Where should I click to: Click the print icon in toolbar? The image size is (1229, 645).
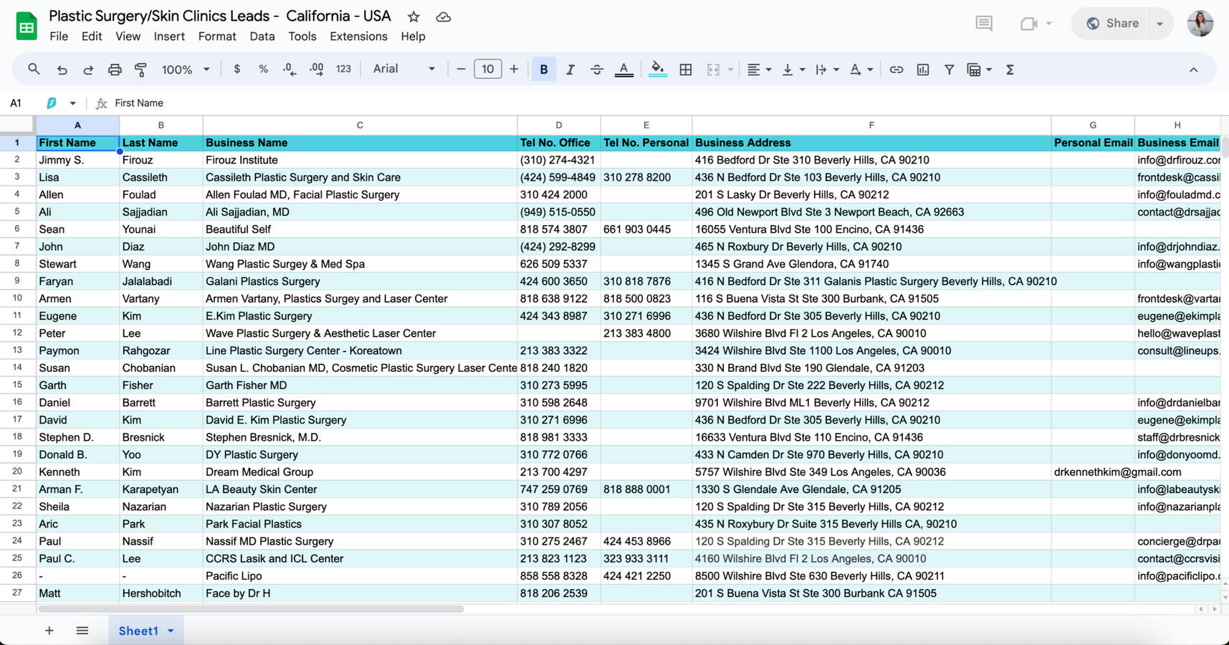[x=115, y=70]
